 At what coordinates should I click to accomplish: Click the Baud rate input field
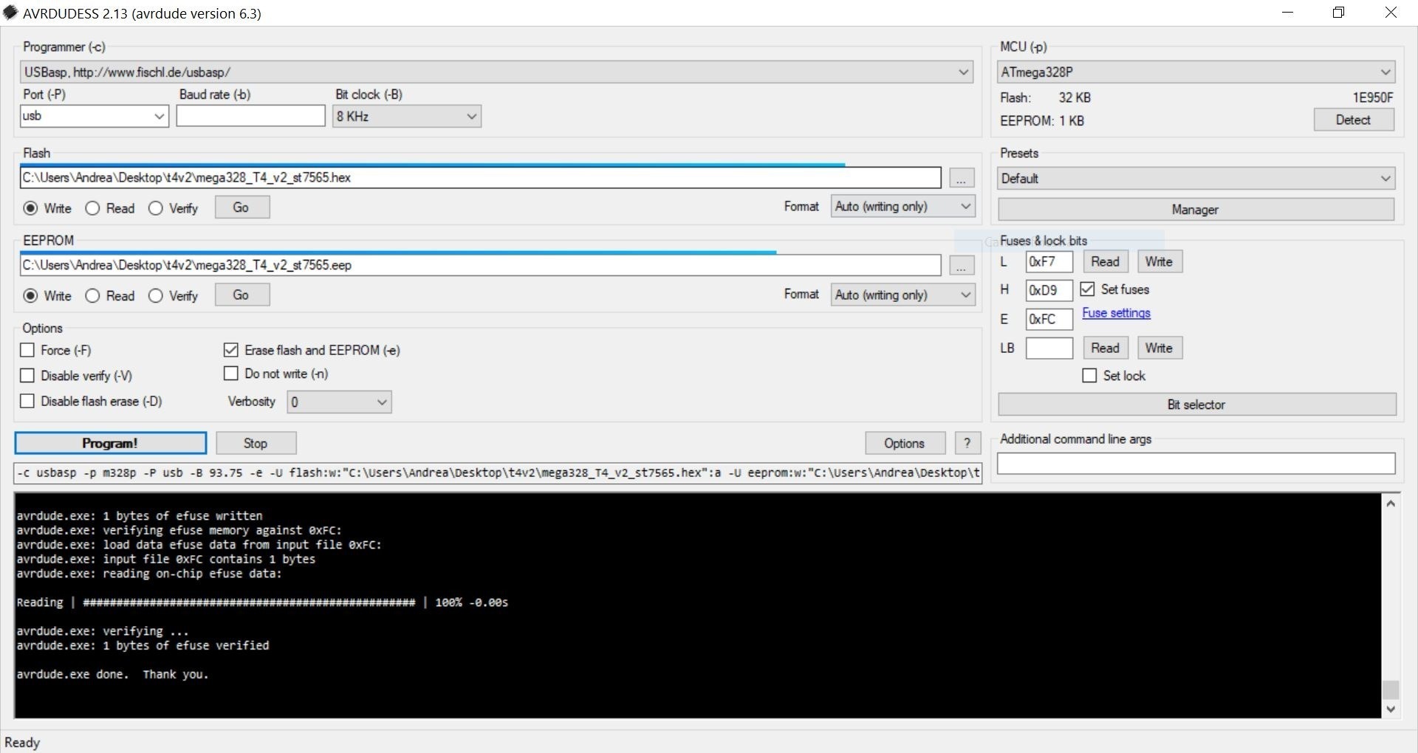(250, 116)
